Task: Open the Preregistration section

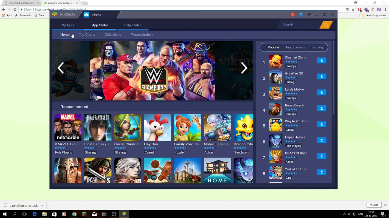Action: pyautogui.click(x=141, y=35)
